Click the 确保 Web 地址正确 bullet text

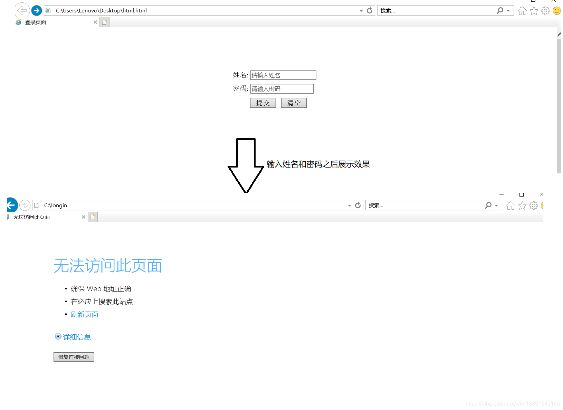click(101, 289)
